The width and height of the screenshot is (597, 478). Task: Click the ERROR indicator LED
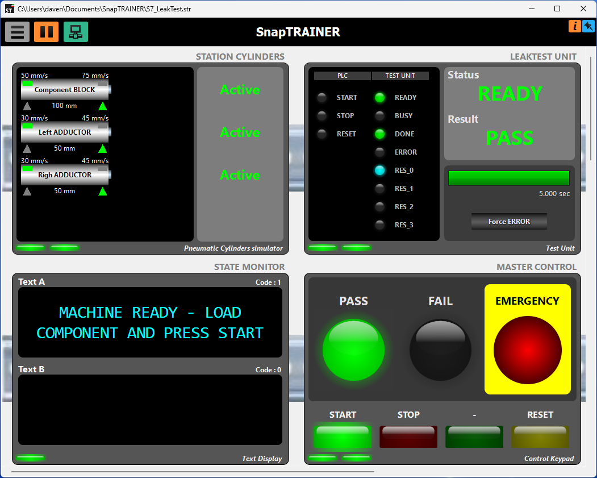pos(379,152)
